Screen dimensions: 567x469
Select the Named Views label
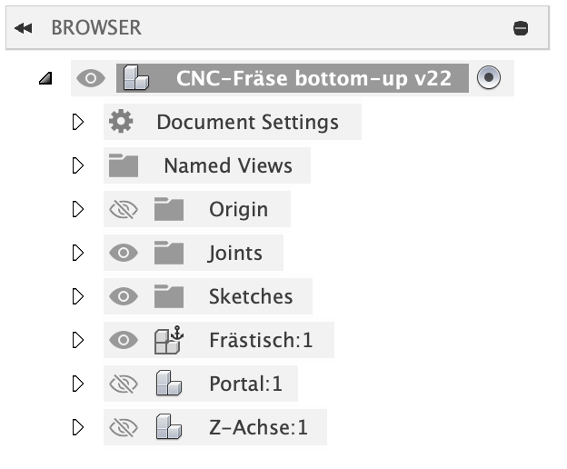(x=228, y=165)
